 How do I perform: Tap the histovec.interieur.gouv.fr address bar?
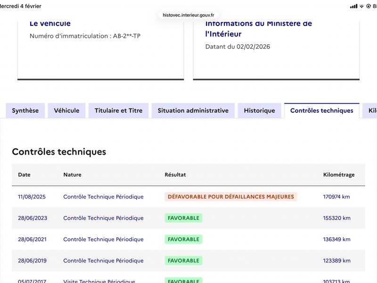pos(188,15)
